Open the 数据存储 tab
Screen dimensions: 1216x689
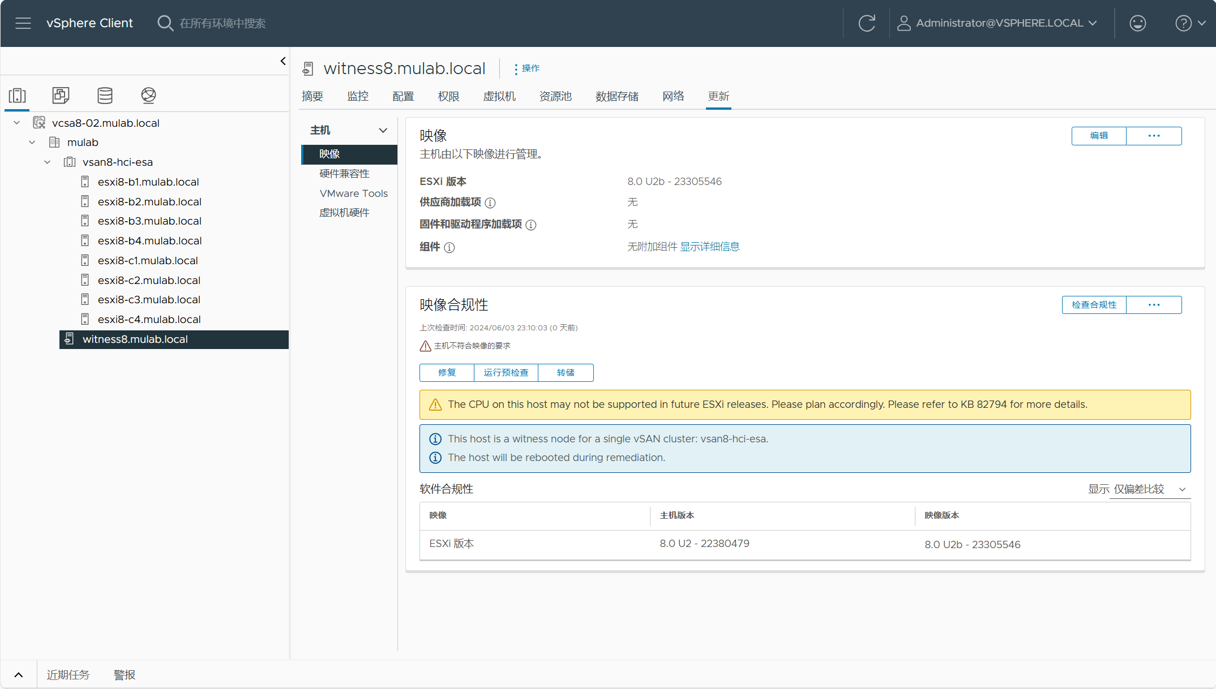pyautogui.click(x=617, y=96)
